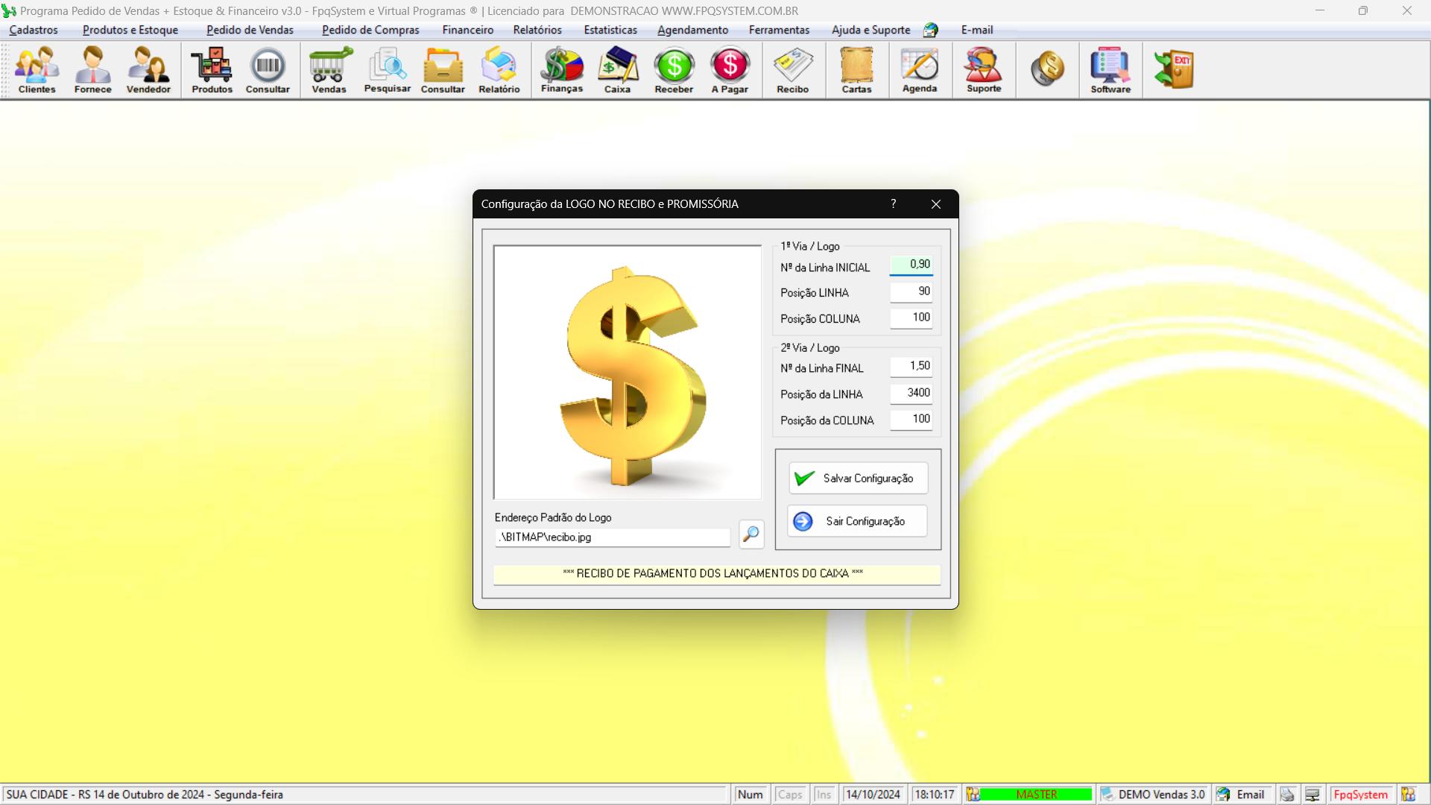This screenshot has width=1431, height=805.
Task: Click the green Receber dollar icon
Action: pyautogui.click(x=674, y=70)
